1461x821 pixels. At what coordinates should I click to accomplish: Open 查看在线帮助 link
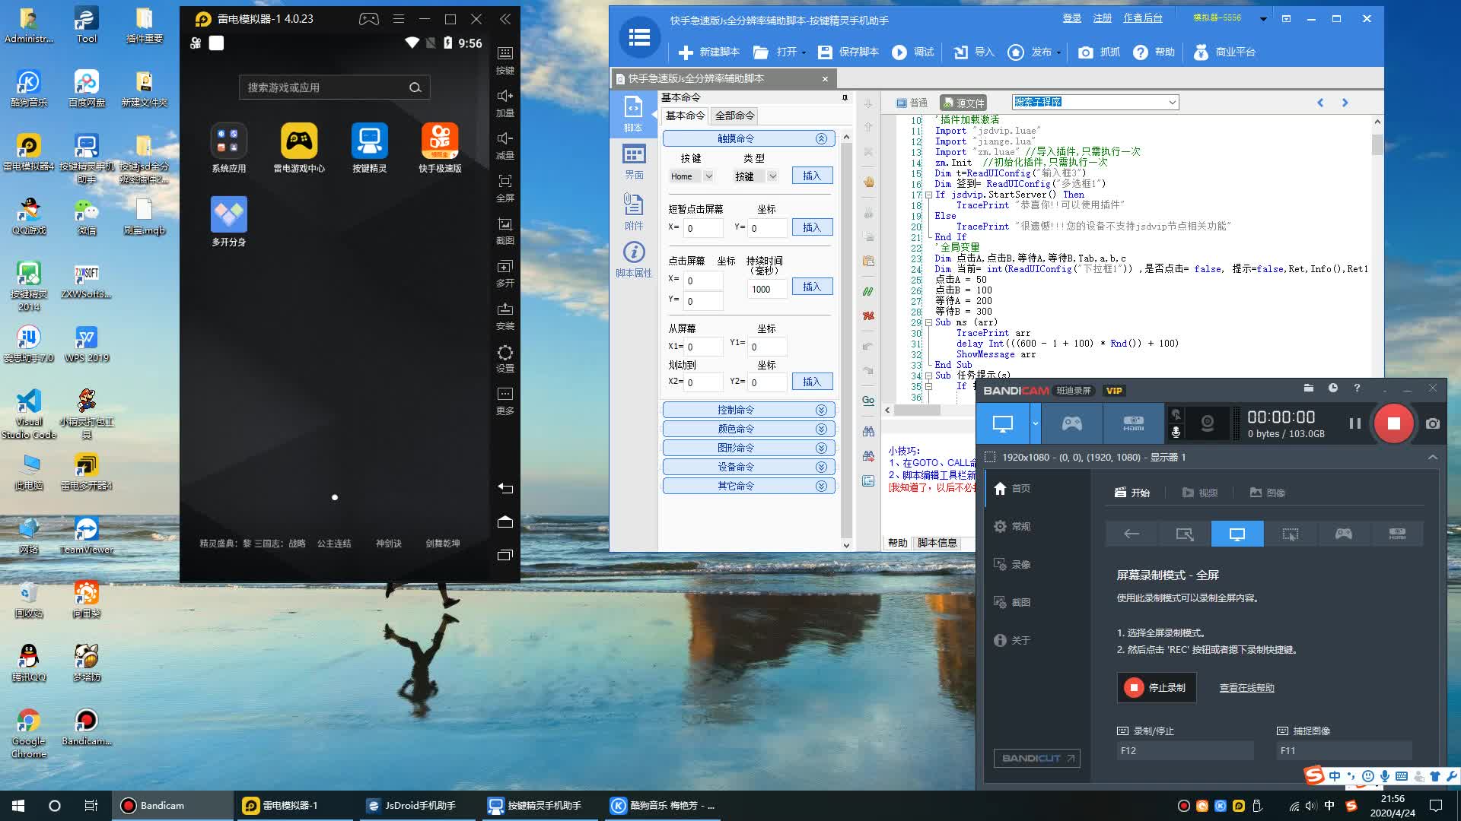(1246, 688)
